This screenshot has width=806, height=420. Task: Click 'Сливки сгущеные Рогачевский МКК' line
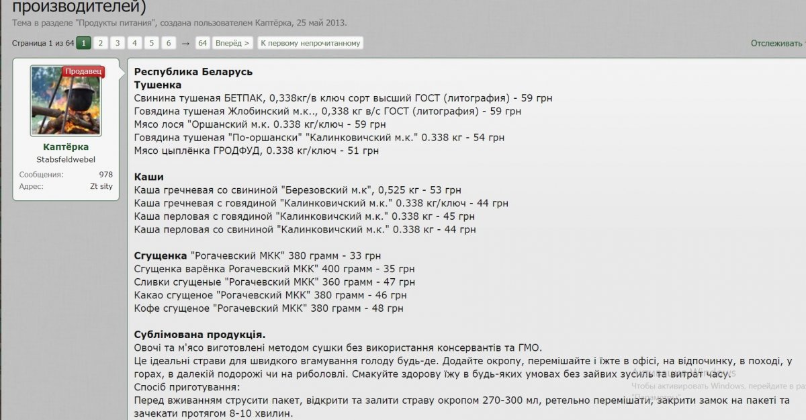pyautogui.click(x=275, y=282)
